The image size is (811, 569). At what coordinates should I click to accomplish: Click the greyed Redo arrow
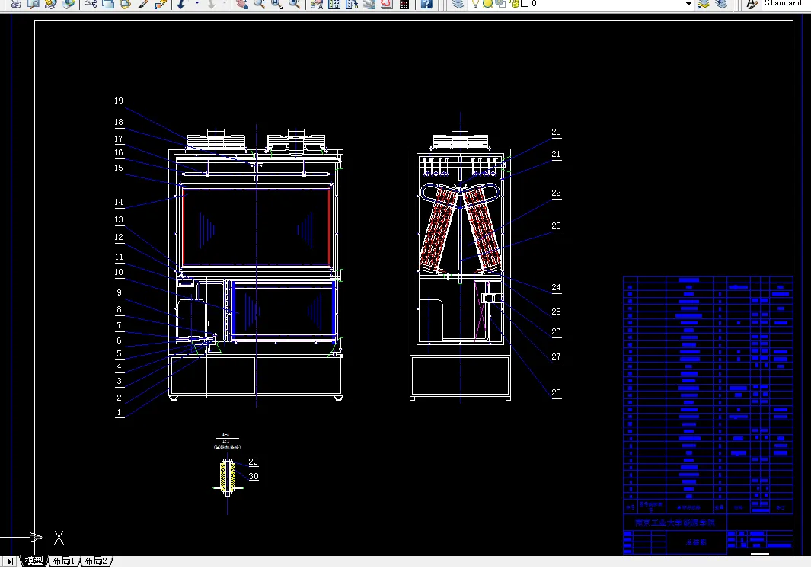click(x=212, y=4)
